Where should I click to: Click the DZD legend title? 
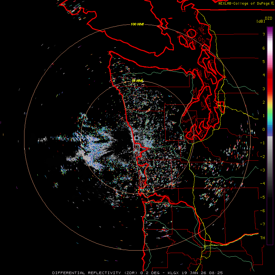269,18
